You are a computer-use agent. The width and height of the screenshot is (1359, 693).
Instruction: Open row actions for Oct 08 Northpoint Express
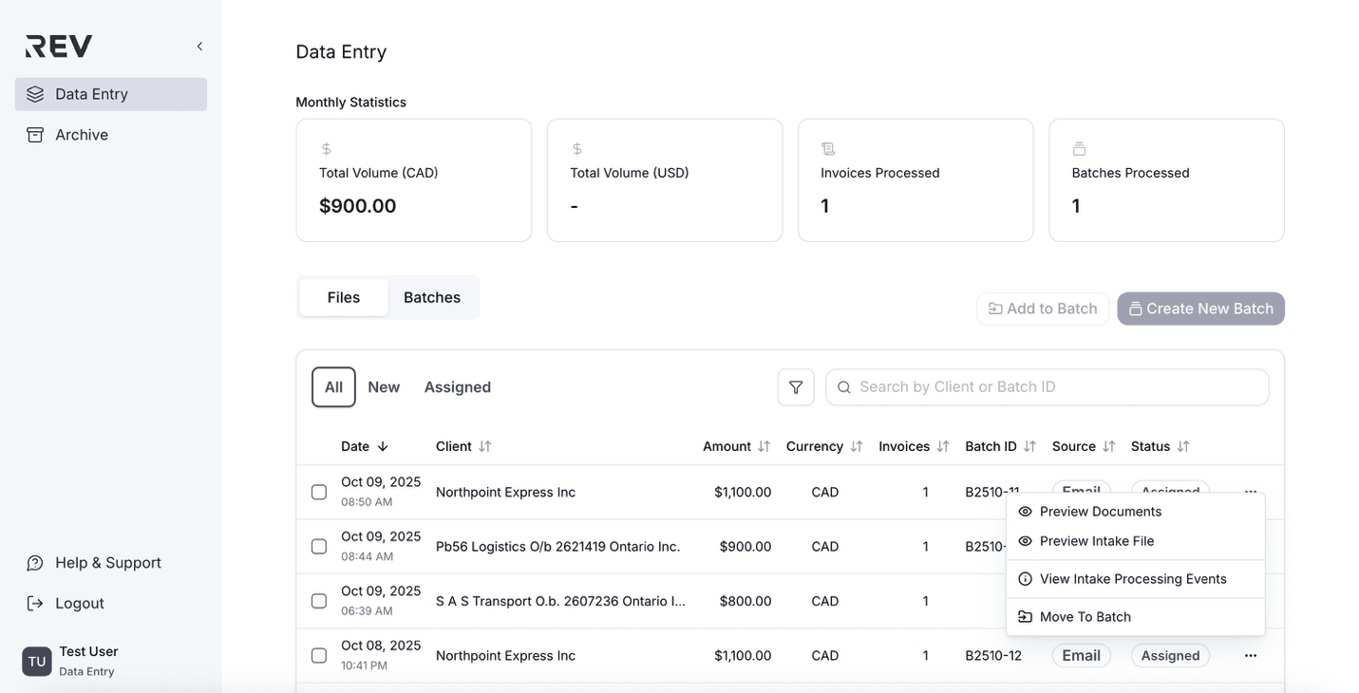(x=1250, y=656)
